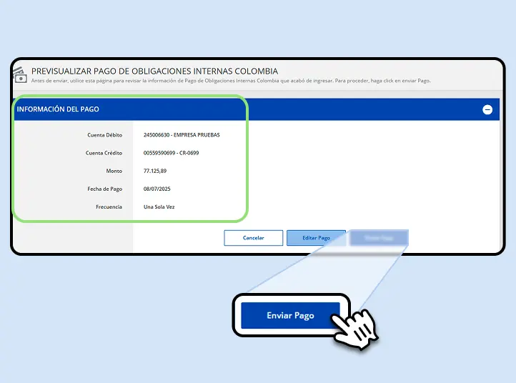Click the Previsualizar Pago de Obligaciones title
This screenshot has width=516, height=383.
point(154,71)
